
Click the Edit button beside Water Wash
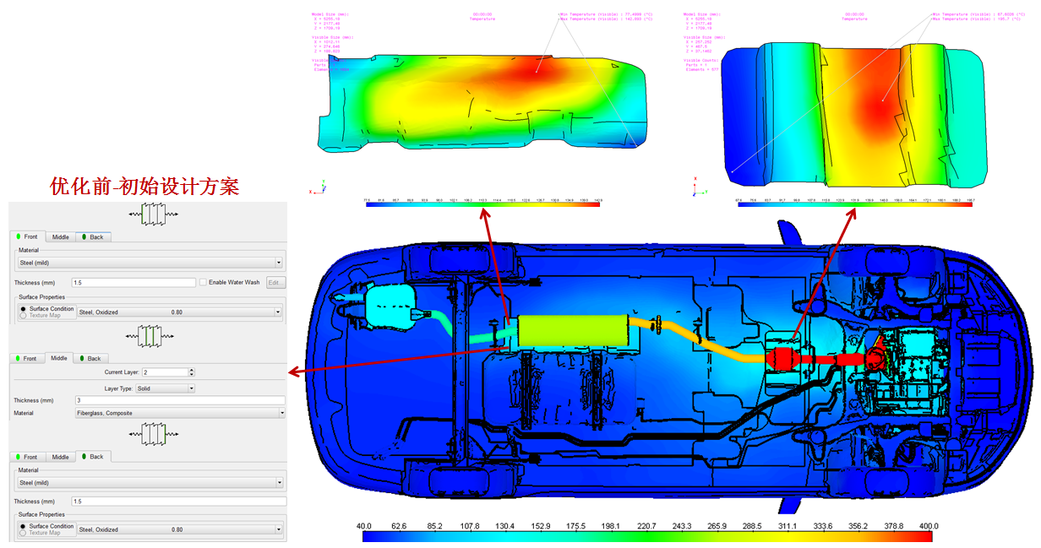click(x=276, y=282)
